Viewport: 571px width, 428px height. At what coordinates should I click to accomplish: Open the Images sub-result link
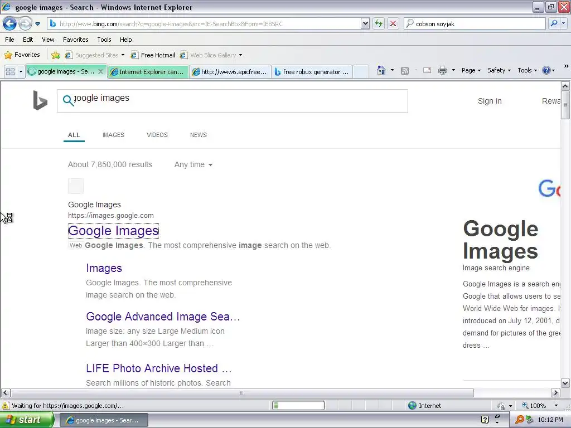pos(104,268)
